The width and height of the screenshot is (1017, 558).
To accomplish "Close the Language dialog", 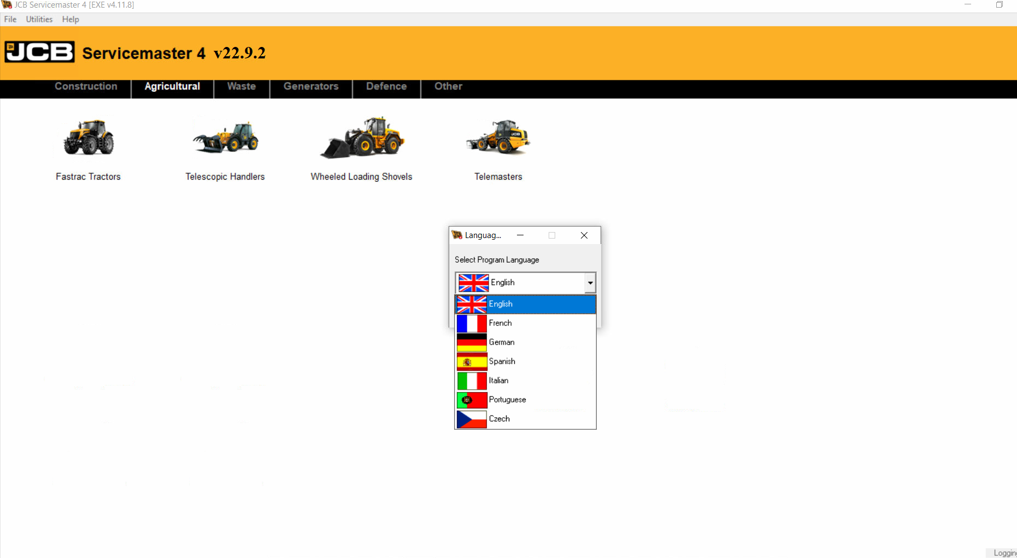I will tap(584, 235).
